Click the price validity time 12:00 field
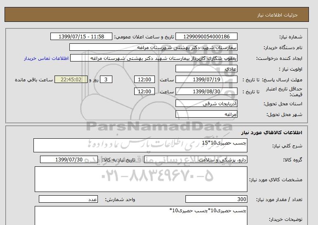Screen dimensions: 318x225 (x=145, y=91)
